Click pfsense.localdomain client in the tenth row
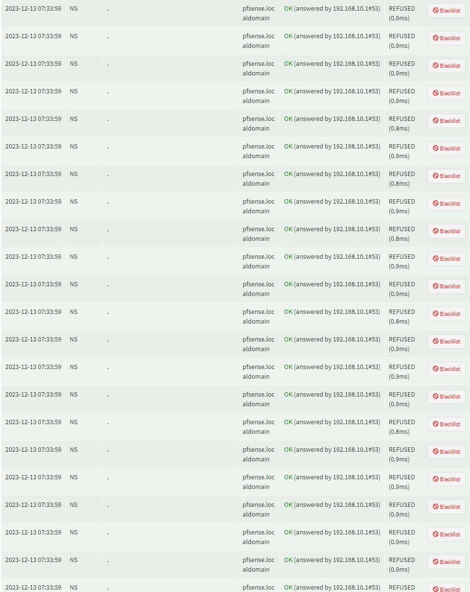470x592 pixels. click(x=258, y=261)
